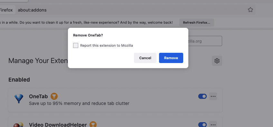The width and height of the screenshot is (273, 127).
Task: Open Video DownloadHelper's three-dot options menu
Action: click(x=213, y=124)
